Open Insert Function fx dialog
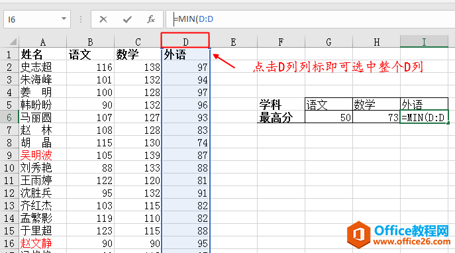This screenshot has width=455, height=253. (150, 19)
